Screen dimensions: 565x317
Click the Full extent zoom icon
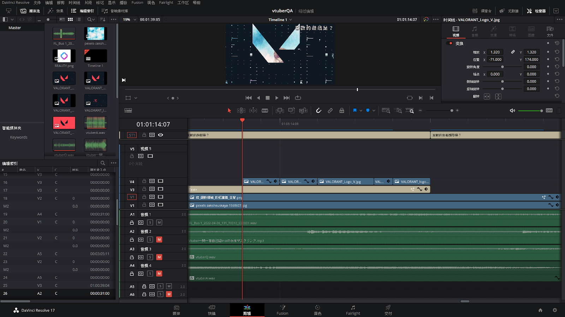[x=386, y=111]
